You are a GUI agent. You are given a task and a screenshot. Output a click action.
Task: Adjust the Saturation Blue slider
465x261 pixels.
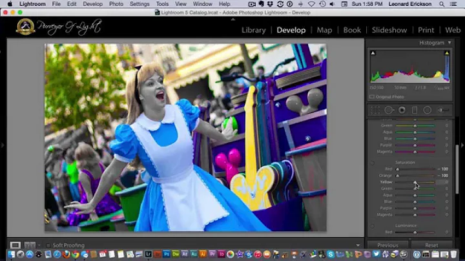coord(415,202)
